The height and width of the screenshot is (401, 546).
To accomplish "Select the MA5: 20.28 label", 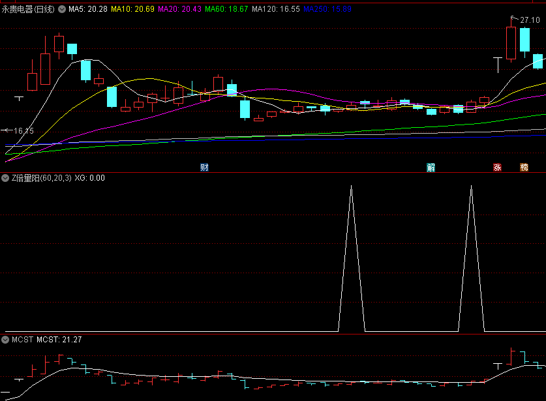I will 88,9.
